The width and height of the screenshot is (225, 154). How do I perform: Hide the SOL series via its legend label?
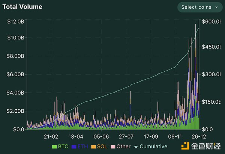(102, 146)
